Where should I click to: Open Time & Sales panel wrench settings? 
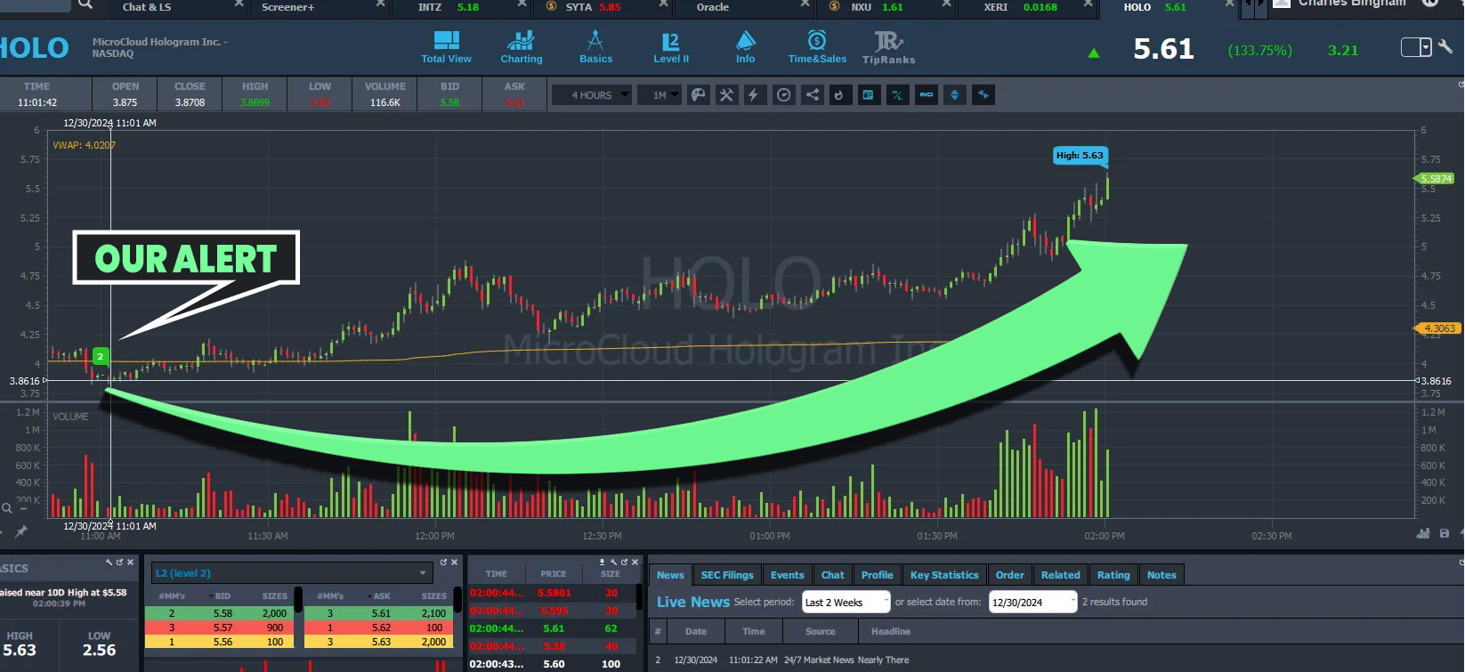point(613,563)
